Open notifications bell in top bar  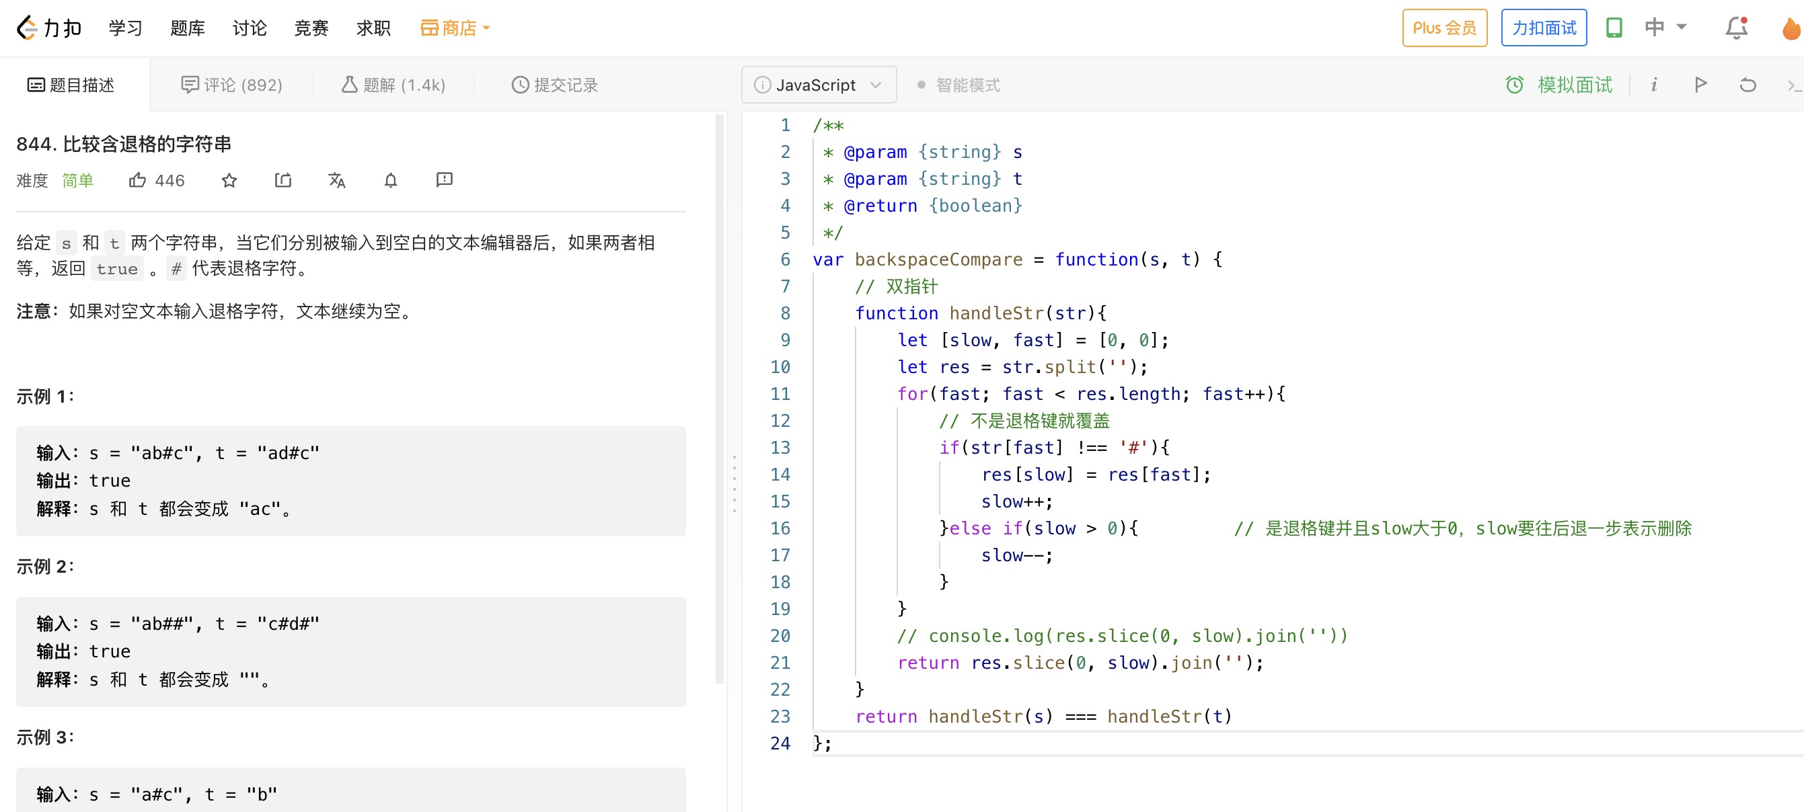tap(1736, 28)
